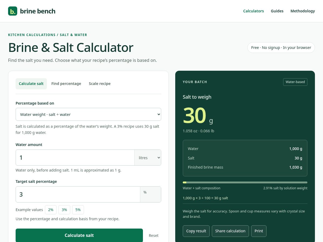Viewport: 323px width, 242px height.
Task: Click the Water amount input field
Action: [75, 158]
